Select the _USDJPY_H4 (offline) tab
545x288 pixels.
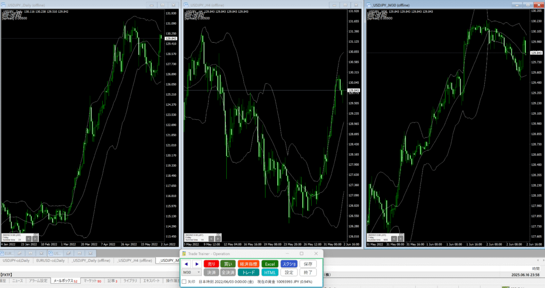(135, 260)
